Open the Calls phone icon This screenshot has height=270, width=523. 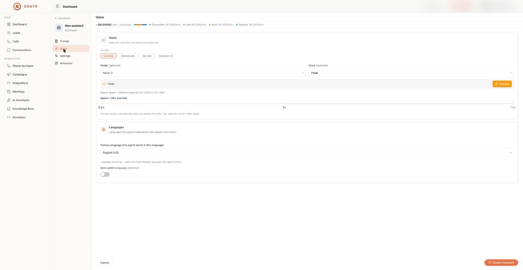click(x=9, y=41)
